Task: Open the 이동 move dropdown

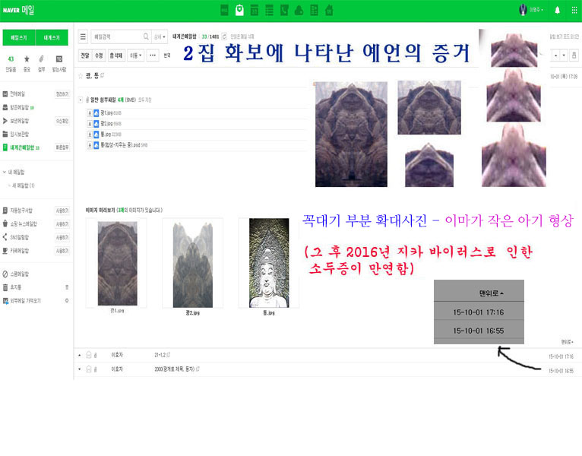Action: pyautogui.click(x=135, y=55)
